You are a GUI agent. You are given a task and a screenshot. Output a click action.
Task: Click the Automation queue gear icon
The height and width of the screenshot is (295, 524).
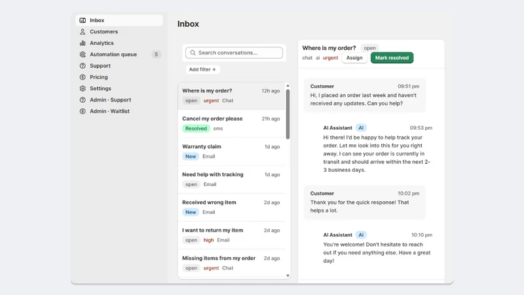pyautogui.click(x=83, y=54)
